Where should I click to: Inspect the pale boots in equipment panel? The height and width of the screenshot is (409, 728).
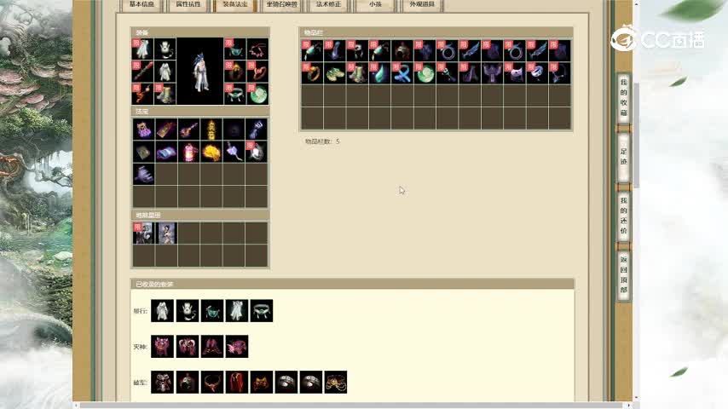pos(165,94)
